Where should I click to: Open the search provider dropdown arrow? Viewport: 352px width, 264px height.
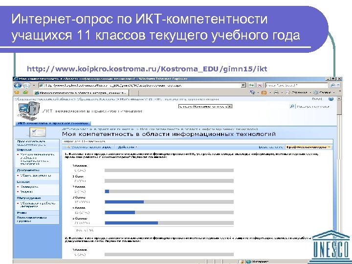pyautogui.click(x=338, y=85)
